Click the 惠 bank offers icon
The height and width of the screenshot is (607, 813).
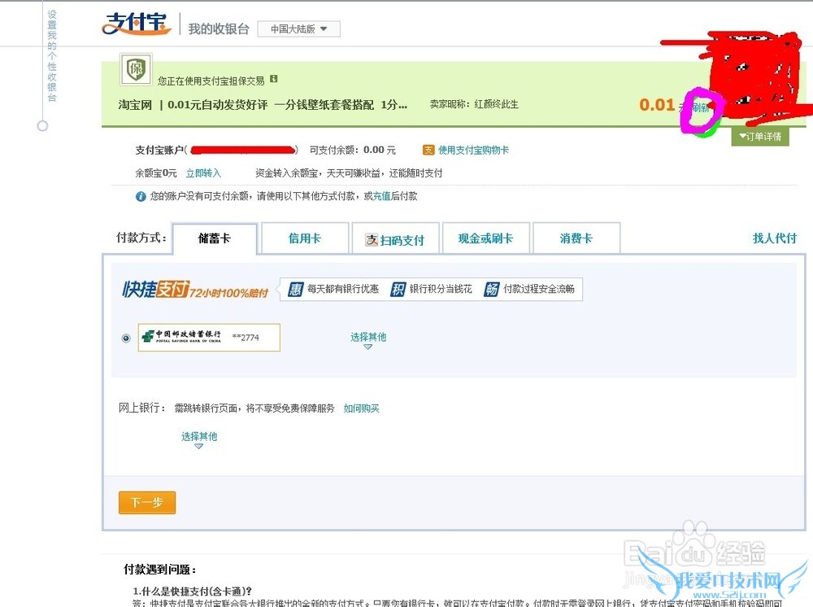[x=295, y=289]
